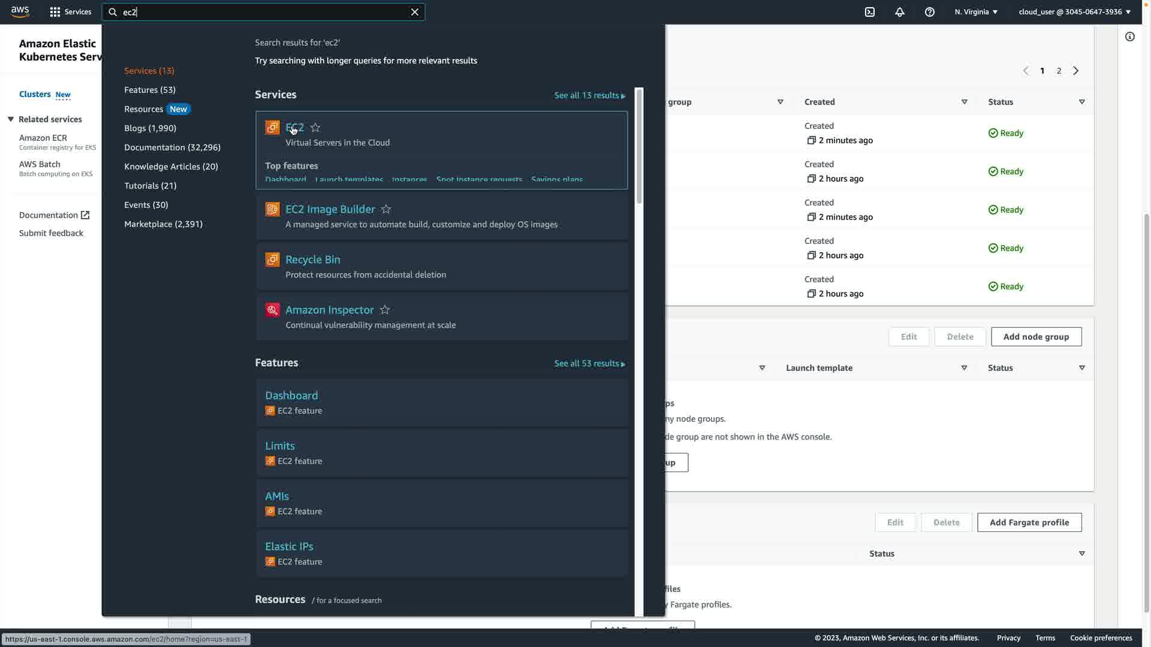Open the N. Virginia region dropdown
The height and width of the screenshot is (647, 1151).
pos(976,12)
